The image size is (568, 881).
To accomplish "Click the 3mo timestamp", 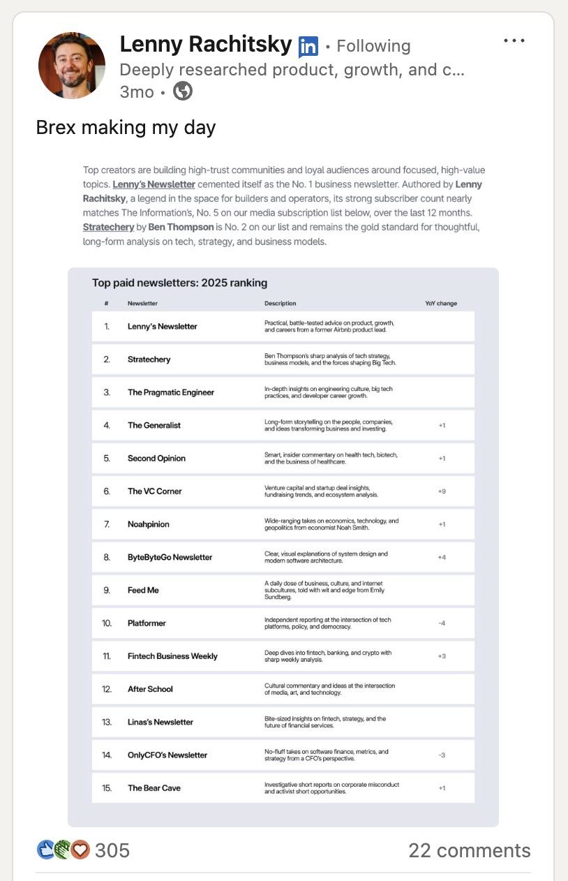I will [x=135, y=91].
